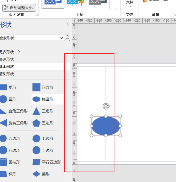Select the Basic Shapes (基本形状) stencil
Image resolution: width=176 pixels, height=182 pixels.
tap(35, 67)
